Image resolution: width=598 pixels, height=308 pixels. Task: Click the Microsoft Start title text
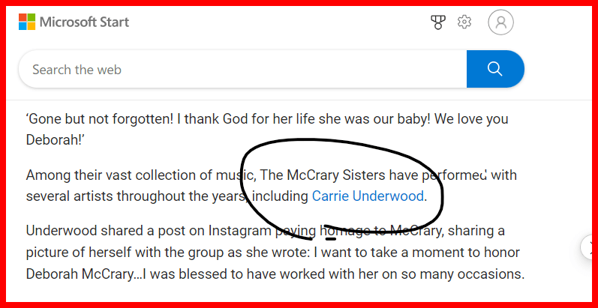pyautogui.click(x=84, y=22)
